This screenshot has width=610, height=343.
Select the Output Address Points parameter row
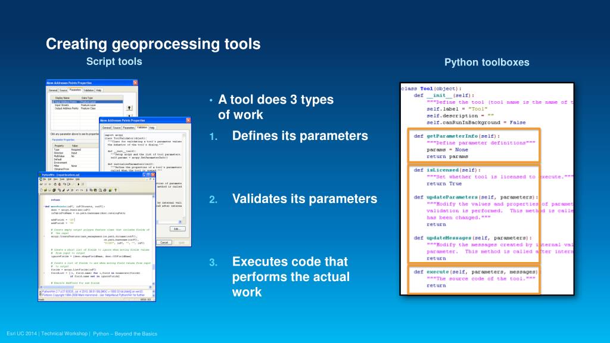[88, 108]
